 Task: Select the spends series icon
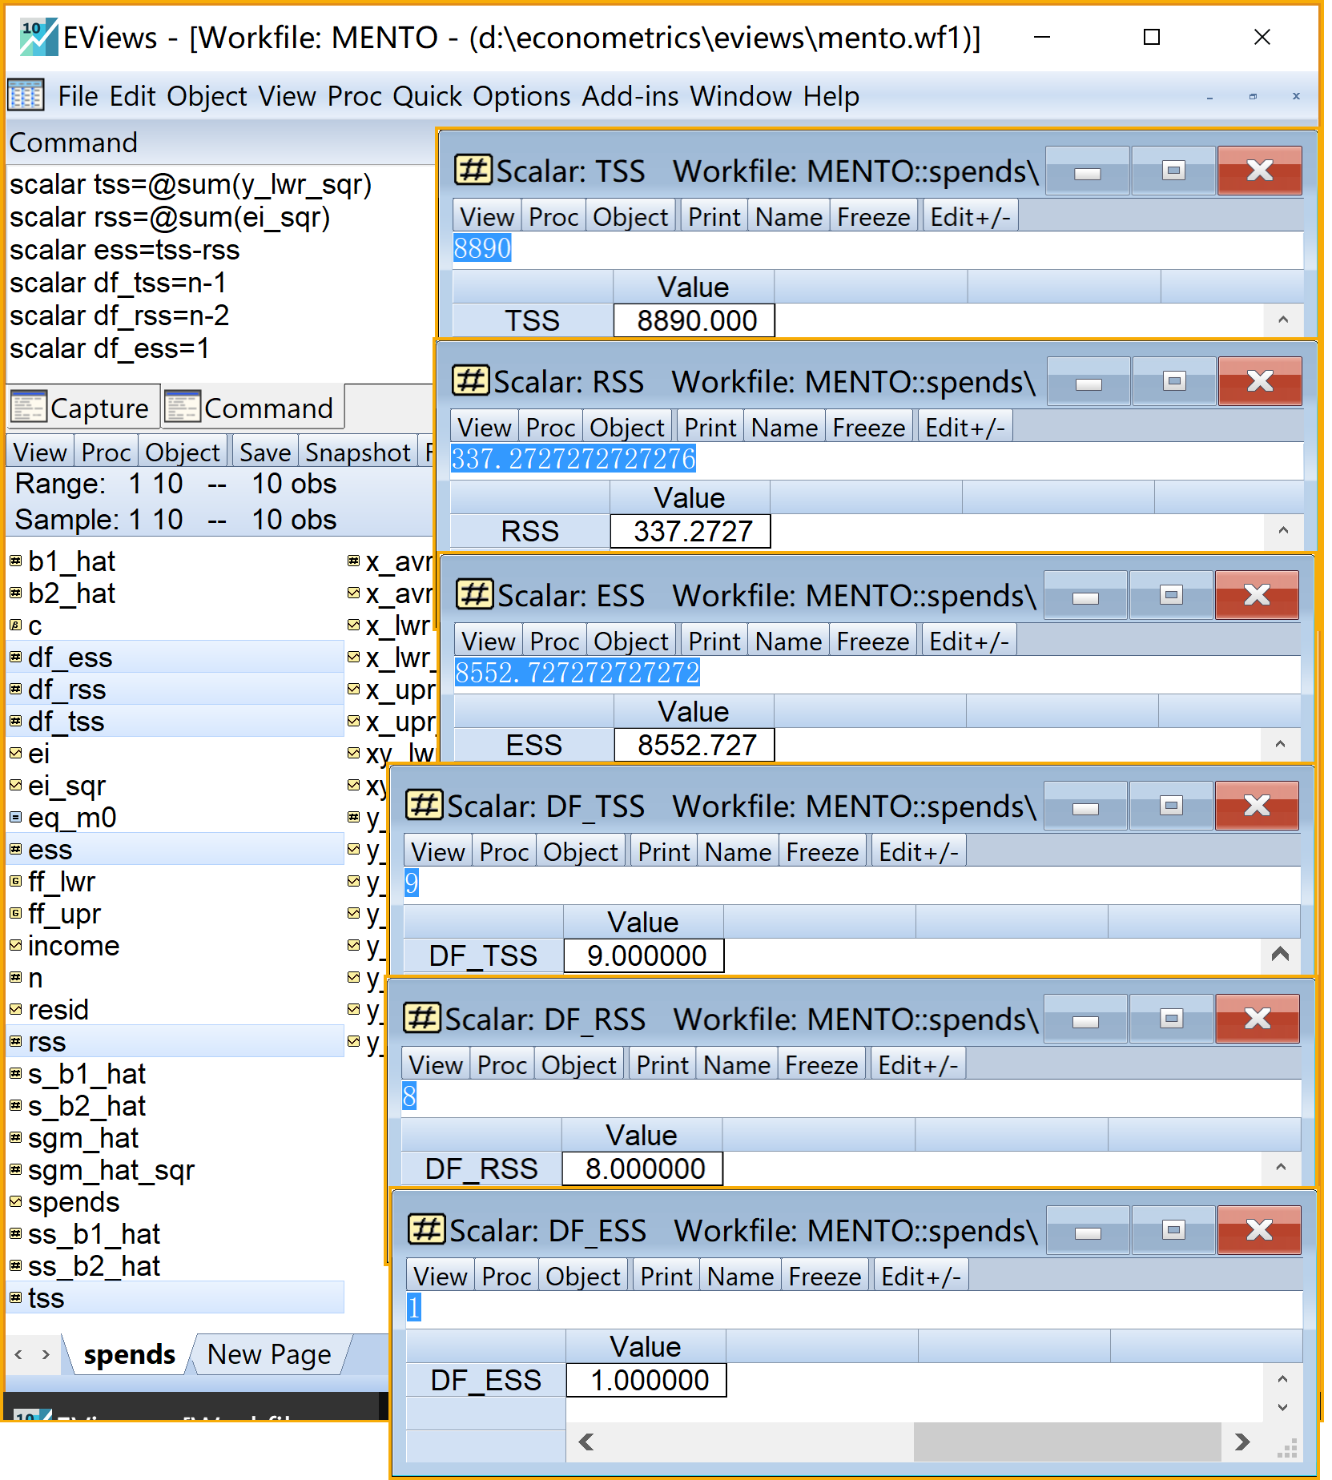click(x=15, y=1202)
